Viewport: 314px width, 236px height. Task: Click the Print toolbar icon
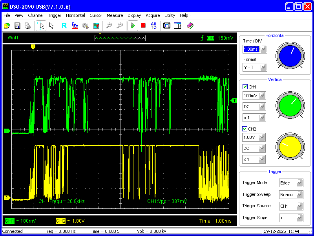tap(27, 26)
